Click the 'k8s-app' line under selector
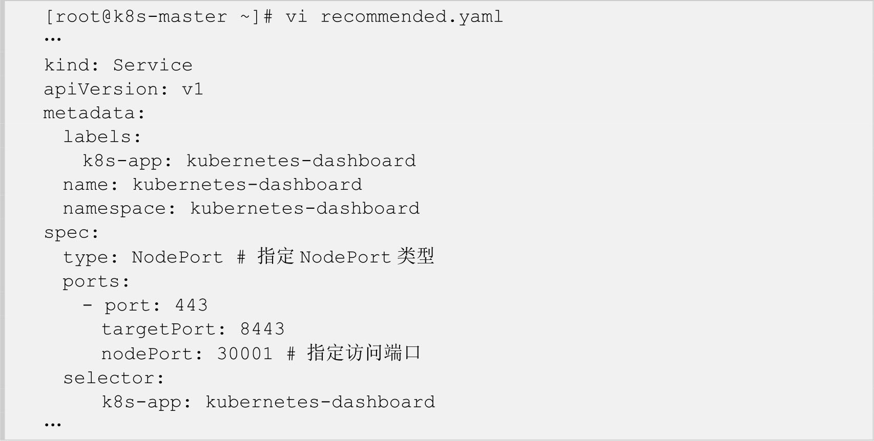874x441 pixels. [x=268, y=402]
